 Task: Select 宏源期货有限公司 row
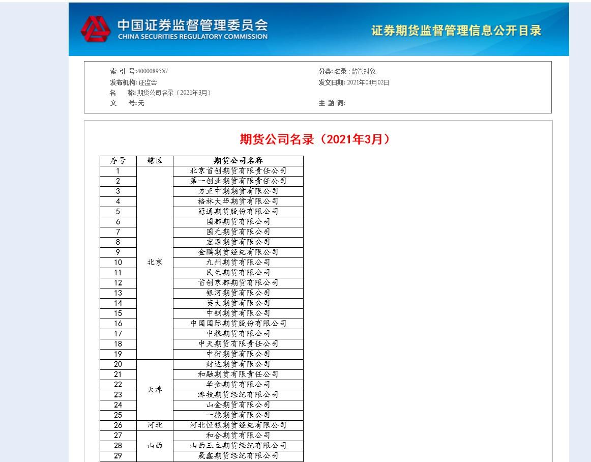point(238,242)
